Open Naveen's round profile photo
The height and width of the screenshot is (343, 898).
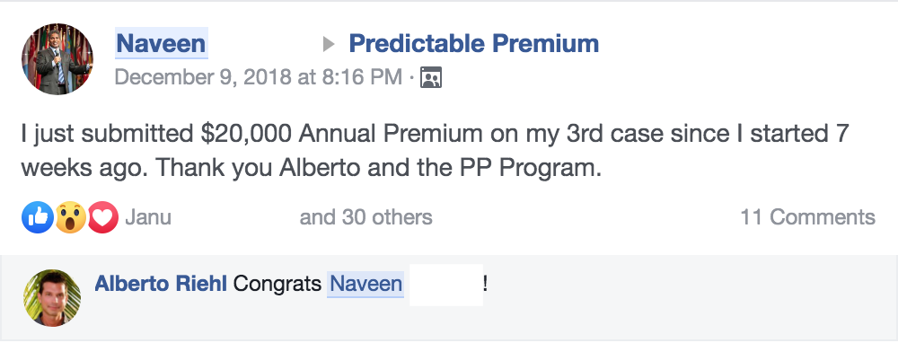coord(57,59)
